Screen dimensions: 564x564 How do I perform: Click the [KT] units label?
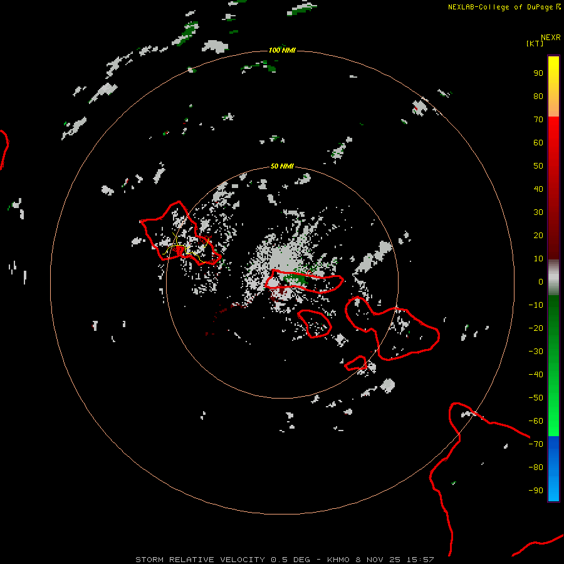coord(535,43)
